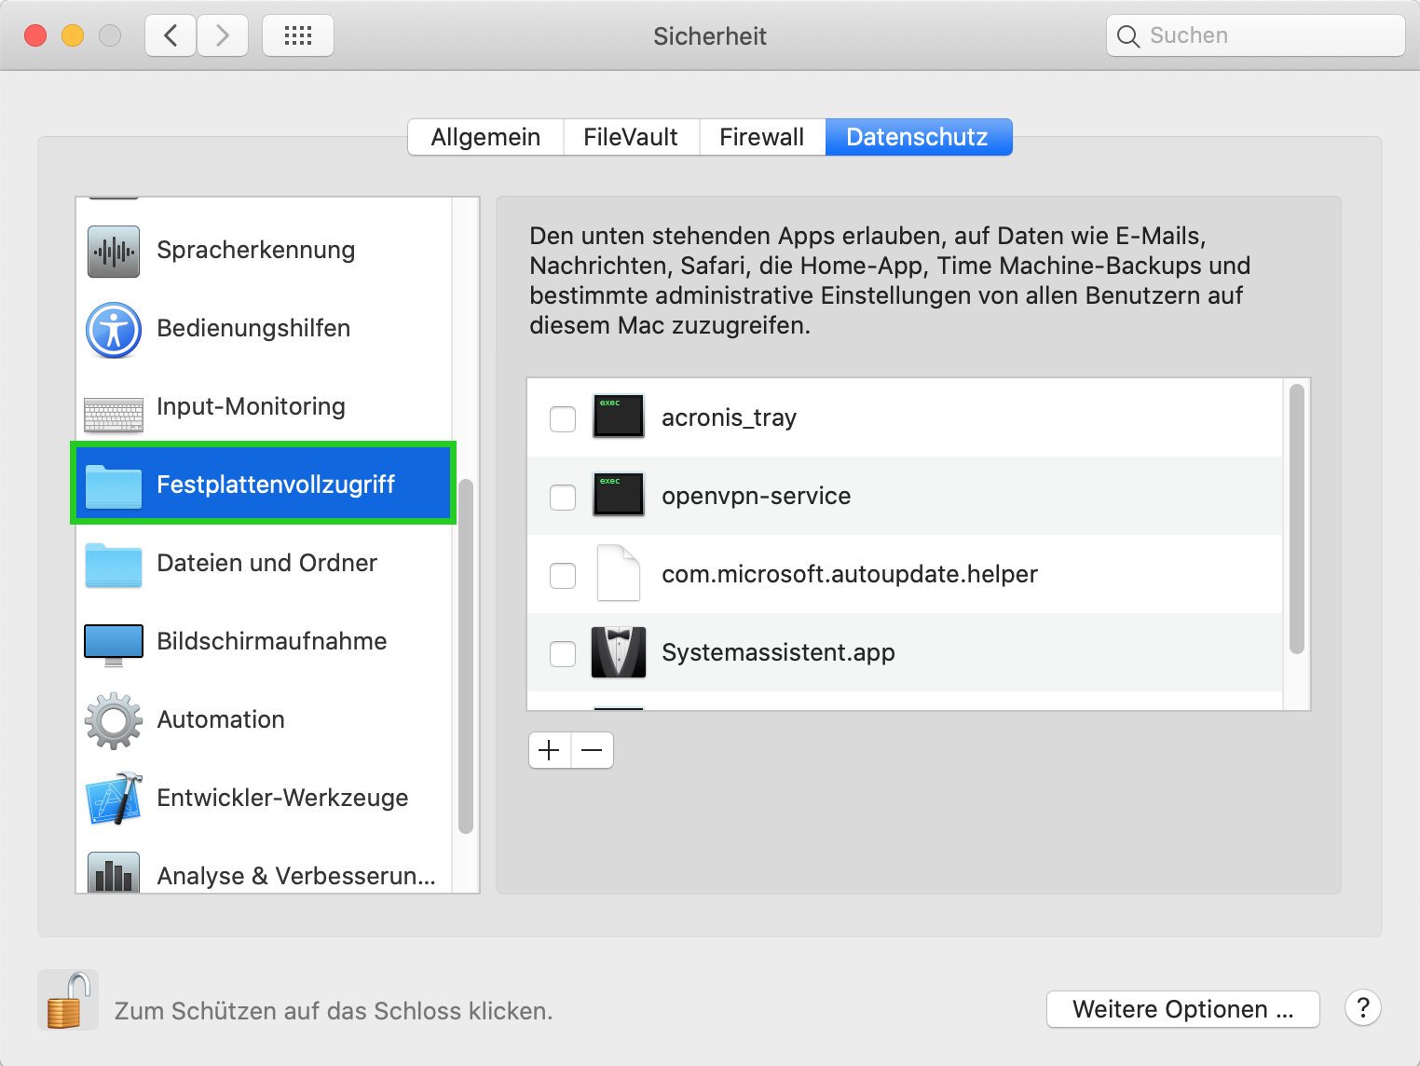Click the Systemassistent.app tuxedo icon

tap(618, 652)
